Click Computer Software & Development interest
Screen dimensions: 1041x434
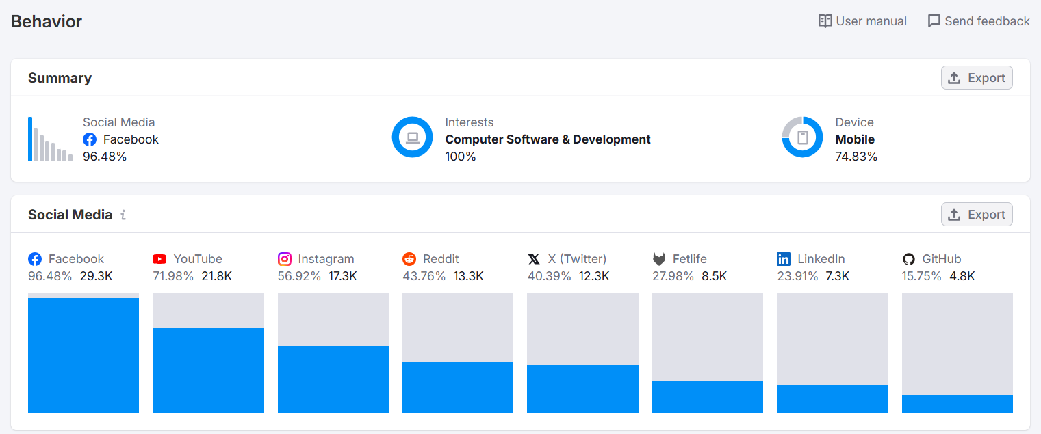[x=548, y=139]
